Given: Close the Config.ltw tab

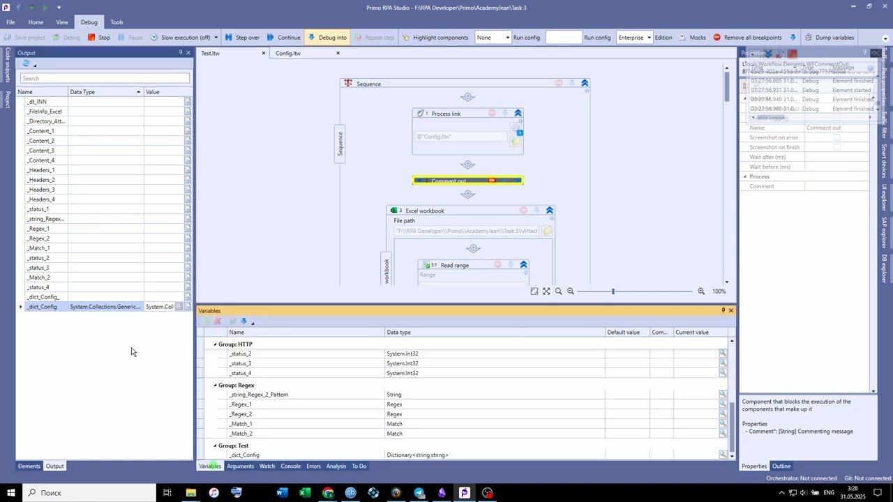Looking at the screenshot, I should click(338, 53).
